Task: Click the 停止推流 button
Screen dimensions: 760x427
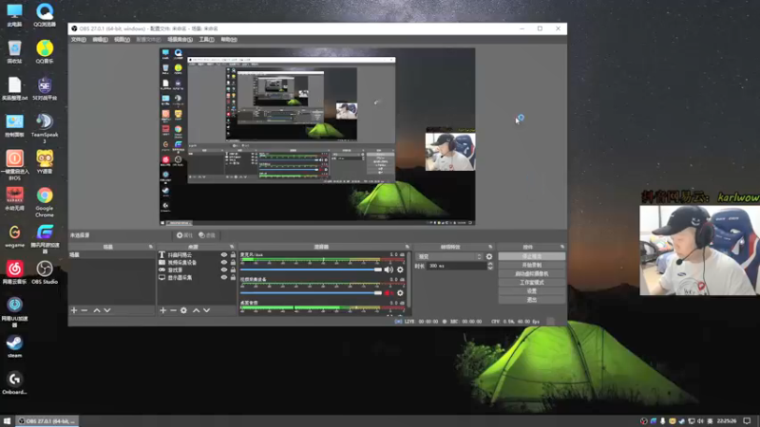Action: (x=532, y=256)
